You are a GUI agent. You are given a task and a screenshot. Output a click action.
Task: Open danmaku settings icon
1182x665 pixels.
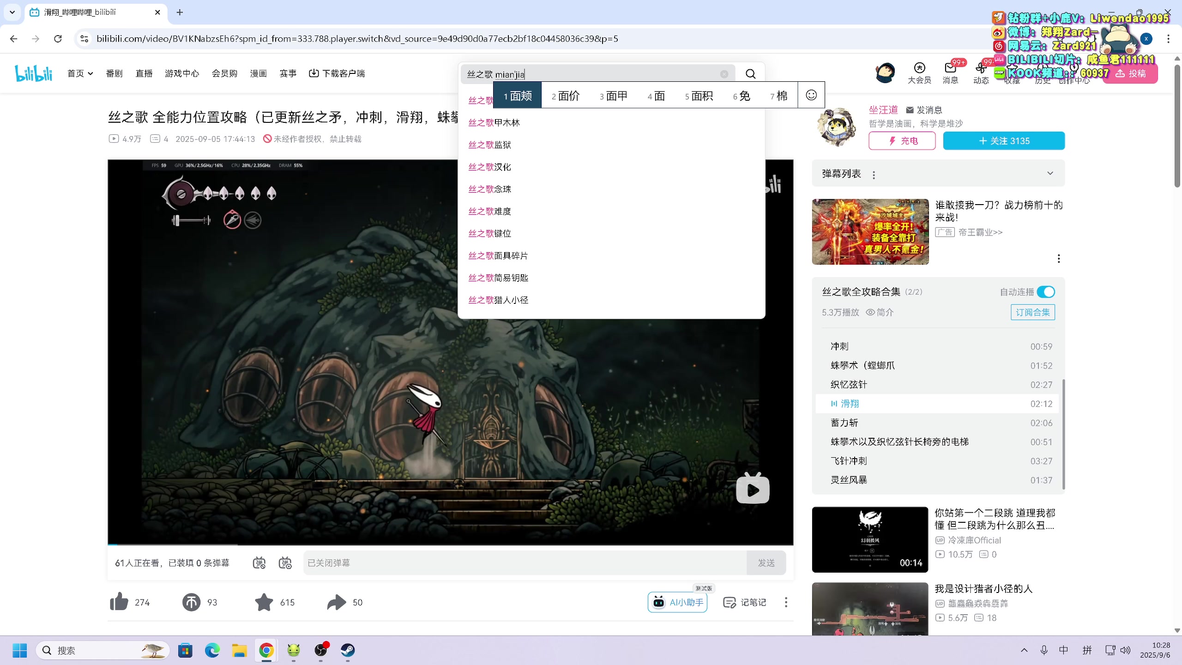(285, 563)
